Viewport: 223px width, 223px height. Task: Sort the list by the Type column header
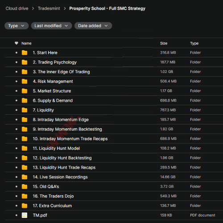click(194, 43)
